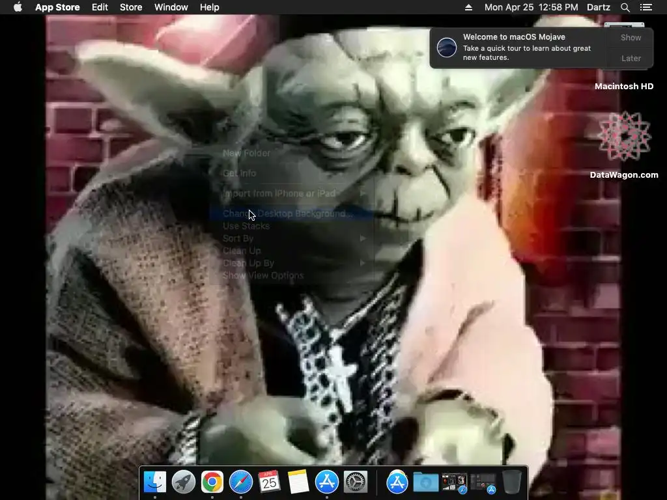
Task: Open the Notes app in Dock
Action: [298, 482]
